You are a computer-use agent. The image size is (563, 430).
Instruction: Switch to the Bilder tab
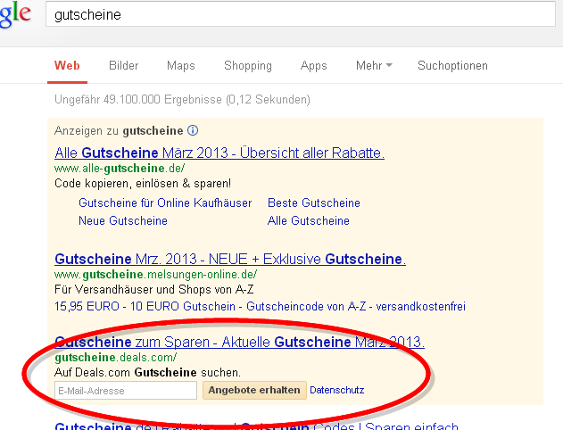point(123,66)
